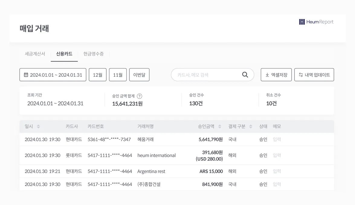Click the 엑셀저장 download button
Viewport: 355px width, 205px height.
pyautogui.click(x=276, y=75)
